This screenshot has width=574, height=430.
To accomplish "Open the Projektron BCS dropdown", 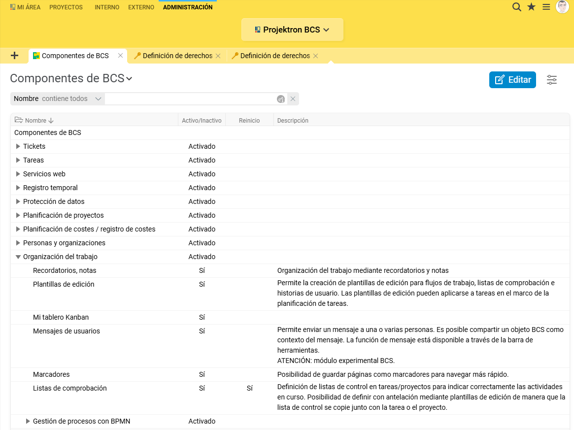I will coord(292,30).
